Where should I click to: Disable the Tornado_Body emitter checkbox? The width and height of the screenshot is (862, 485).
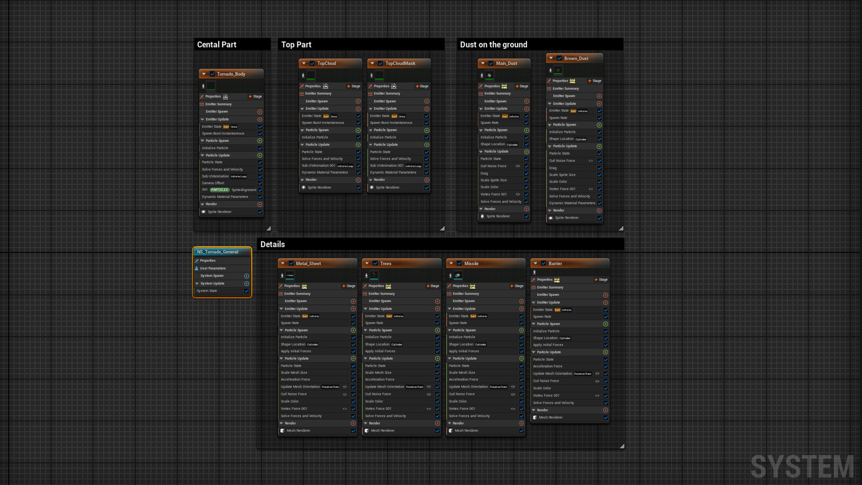pyautogui.click(x=212, y=74)
